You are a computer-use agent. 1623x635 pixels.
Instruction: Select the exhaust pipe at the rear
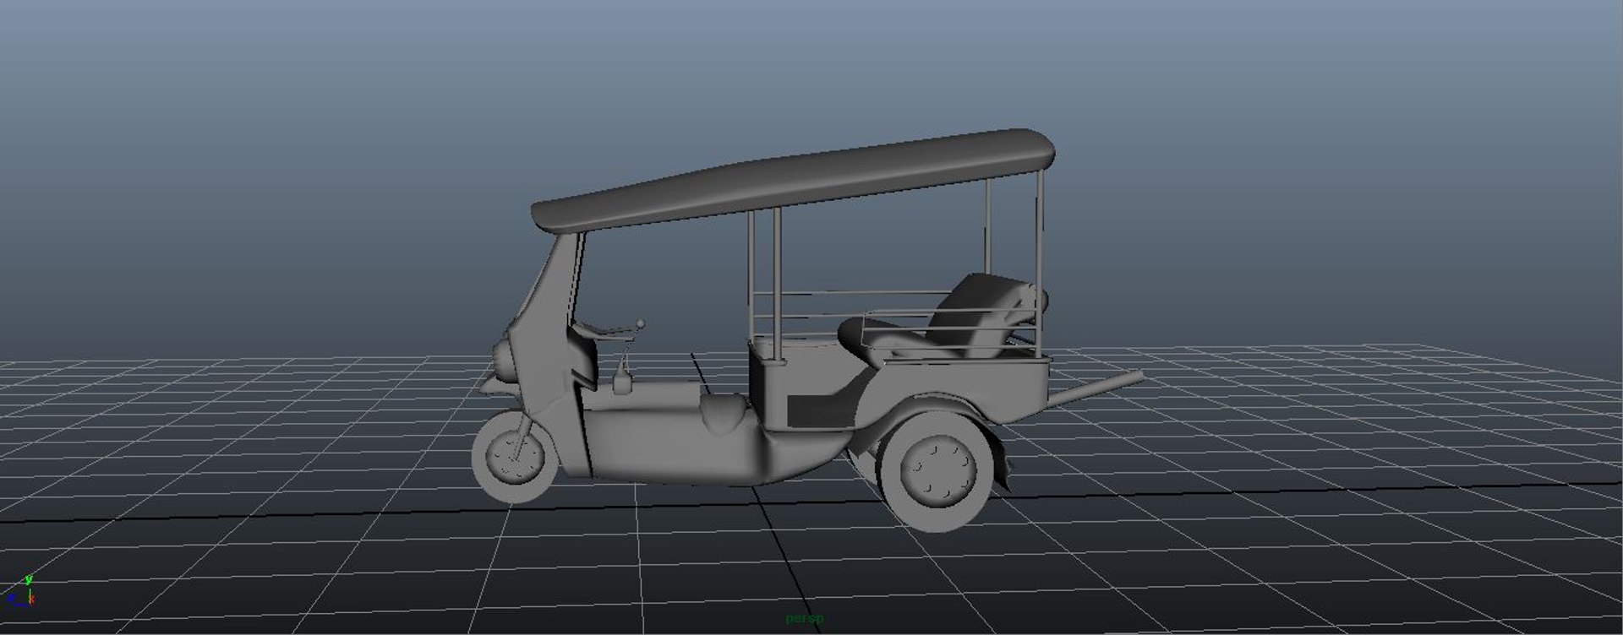tap(1097, 388)
